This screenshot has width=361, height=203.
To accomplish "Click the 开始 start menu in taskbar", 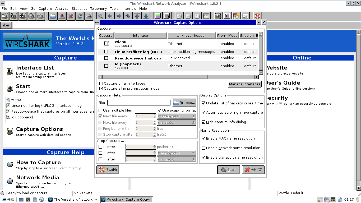I will click(8, 200).
